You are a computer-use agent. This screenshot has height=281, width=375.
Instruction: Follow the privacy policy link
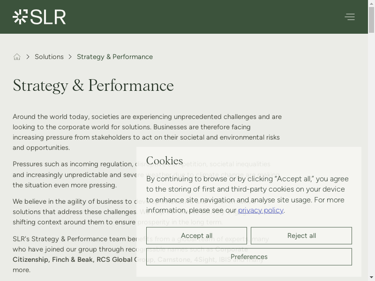tap(261, 210)
